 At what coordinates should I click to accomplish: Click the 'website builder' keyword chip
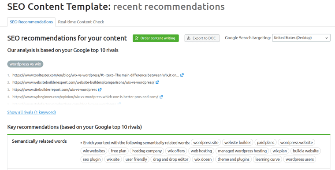coord(238,142)
